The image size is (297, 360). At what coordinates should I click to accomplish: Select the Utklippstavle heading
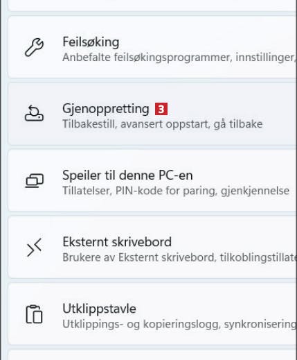[x=99, y=309]
